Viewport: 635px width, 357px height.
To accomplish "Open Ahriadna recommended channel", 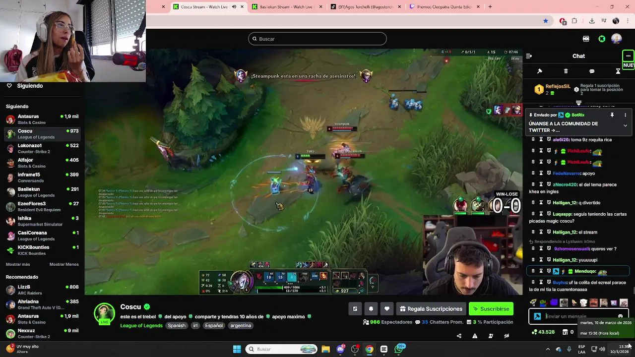I will 42,304.
